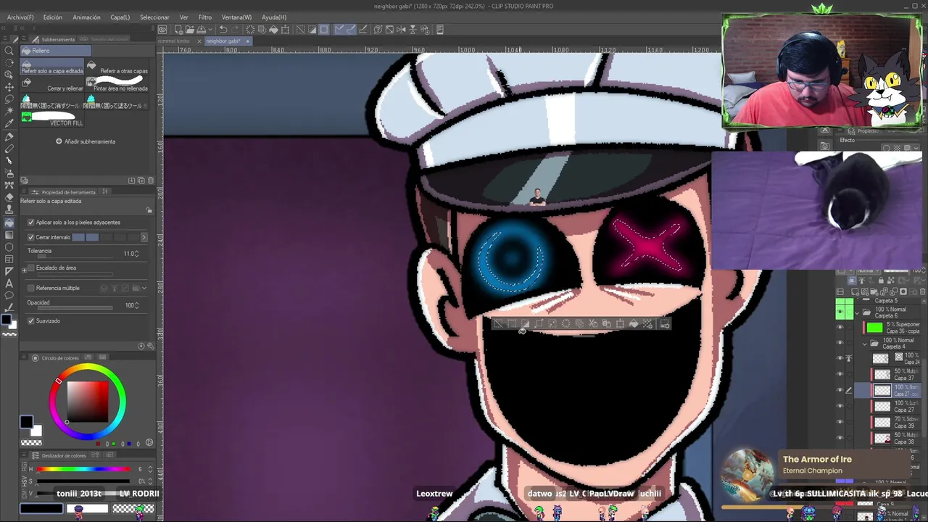This screenshot has width=928, height=522.
Task: Collapse the Carpeta 6 folder arrow
Action: point(857,312)
